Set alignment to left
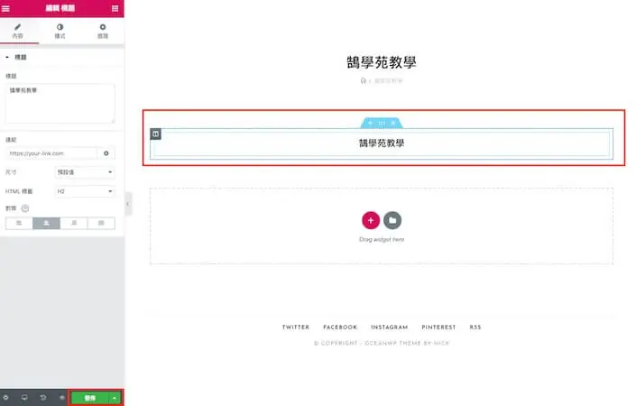The height and width of the screenshot is (406, 636). point(19,223)
